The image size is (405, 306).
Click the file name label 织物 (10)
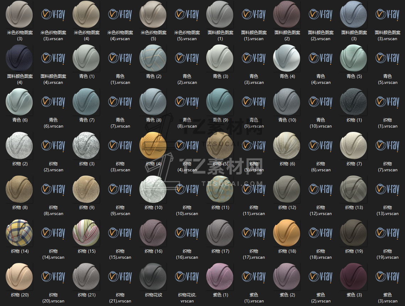154,207
